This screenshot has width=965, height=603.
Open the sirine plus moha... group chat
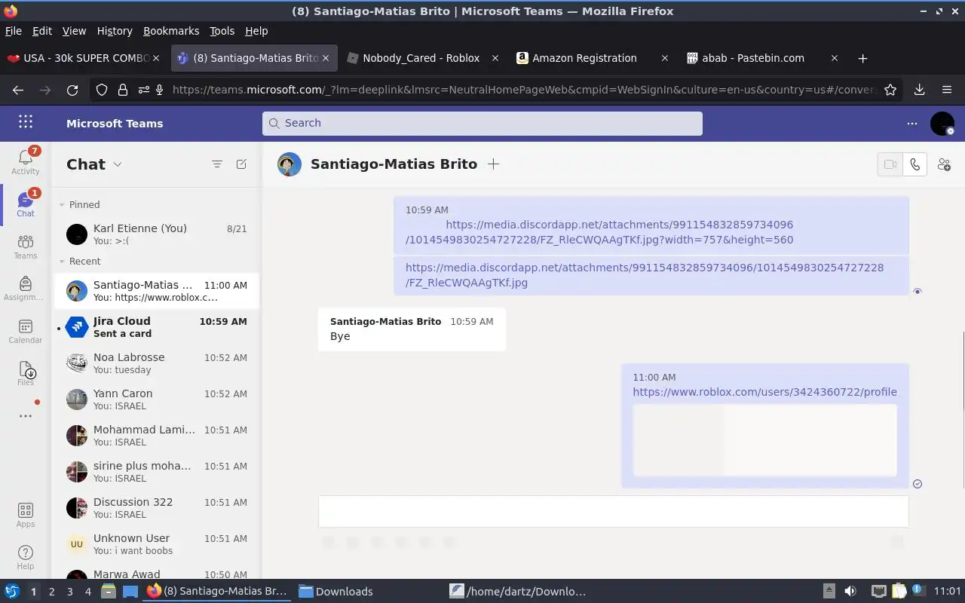point(156,472)
